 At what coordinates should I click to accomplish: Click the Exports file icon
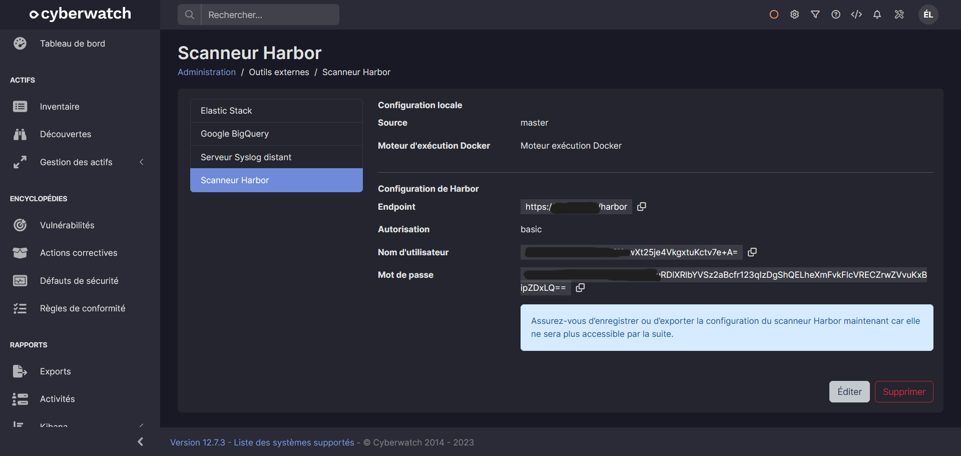coord(20,371)
